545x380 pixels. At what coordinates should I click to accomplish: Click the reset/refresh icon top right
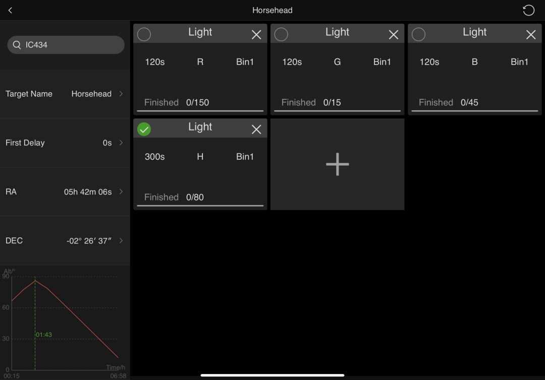pos(528,10)
